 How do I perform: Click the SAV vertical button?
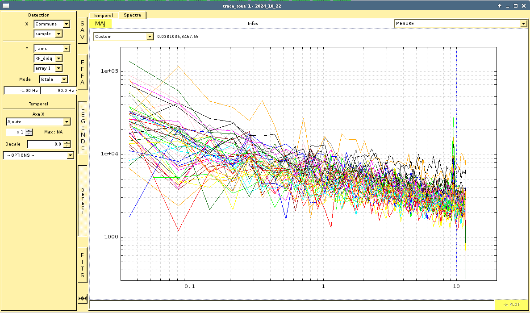(x=82, y=31)
